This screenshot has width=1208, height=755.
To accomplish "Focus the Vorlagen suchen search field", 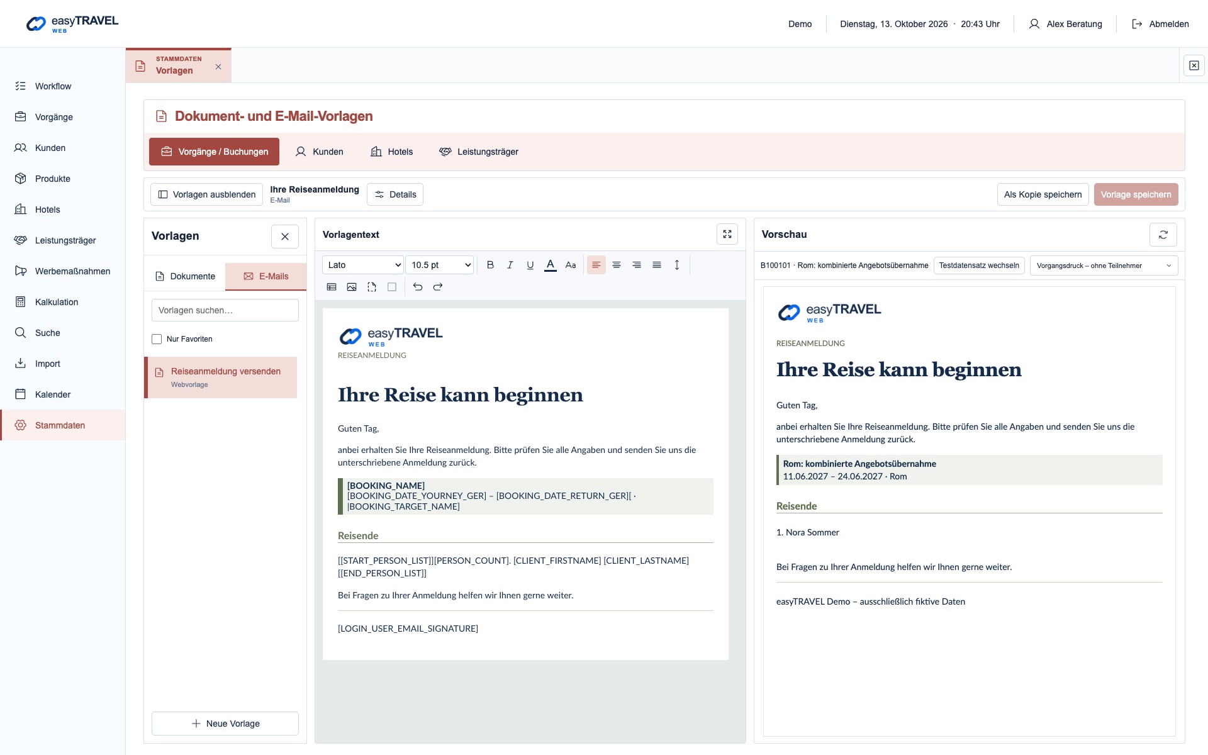I will (x=225, y=310).
